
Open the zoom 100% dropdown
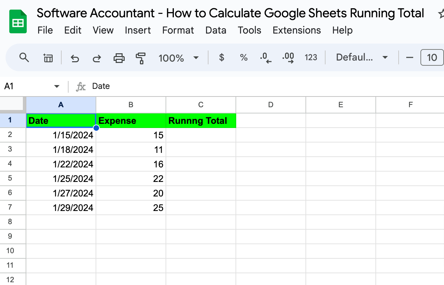178,58
